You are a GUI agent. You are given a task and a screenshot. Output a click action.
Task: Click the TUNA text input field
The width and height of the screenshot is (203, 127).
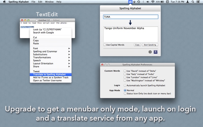point(131,17)
